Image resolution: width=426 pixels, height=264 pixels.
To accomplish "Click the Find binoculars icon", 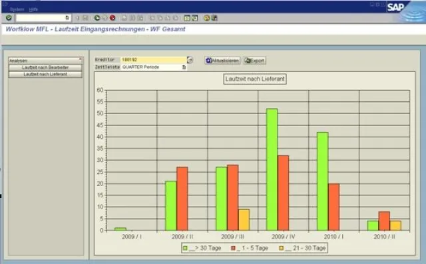I will click(132, 18).
